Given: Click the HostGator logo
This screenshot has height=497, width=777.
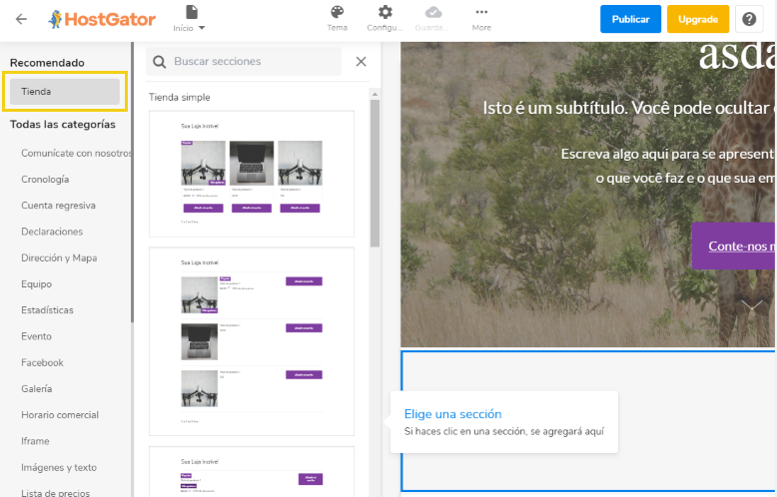Looking at the screenshot, I should (102, 19).
